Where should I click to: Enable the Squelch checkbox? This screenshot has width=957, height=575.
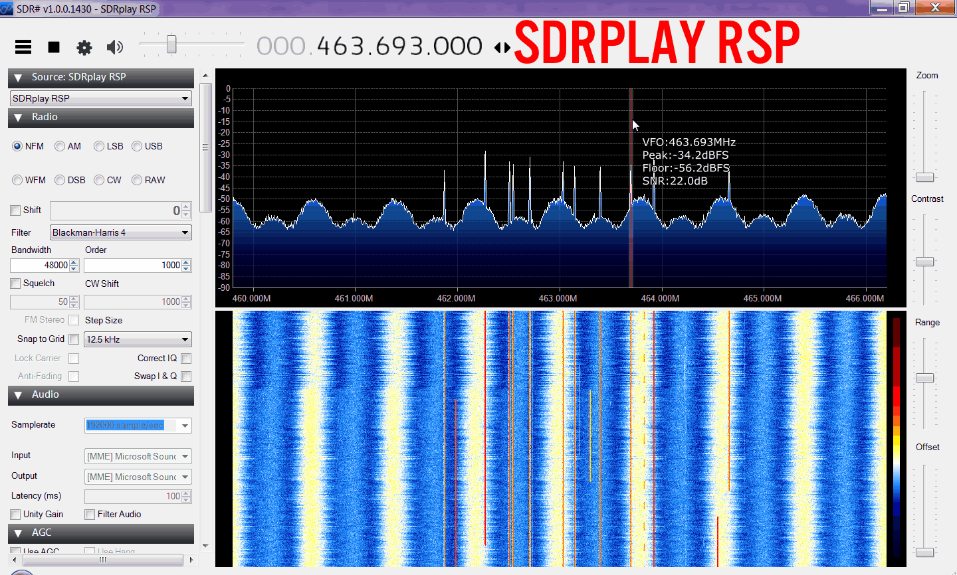15,284
